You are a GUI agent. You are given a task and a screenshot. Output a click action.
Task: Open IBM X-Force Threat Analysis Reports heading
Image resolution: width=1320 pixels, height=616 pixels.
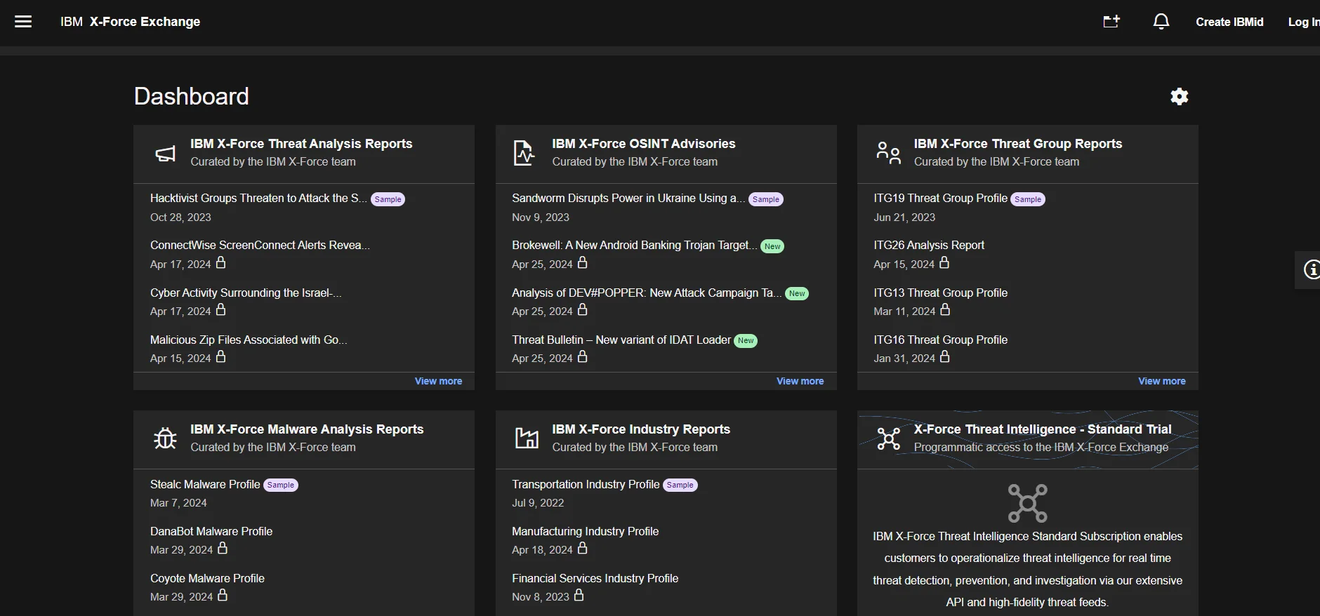pos(301,144)
